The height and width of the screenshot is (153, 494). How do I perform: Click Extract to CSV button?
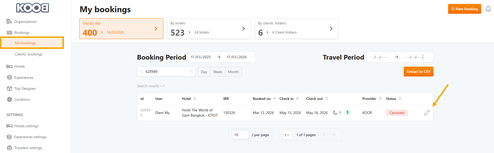point(418,72)
